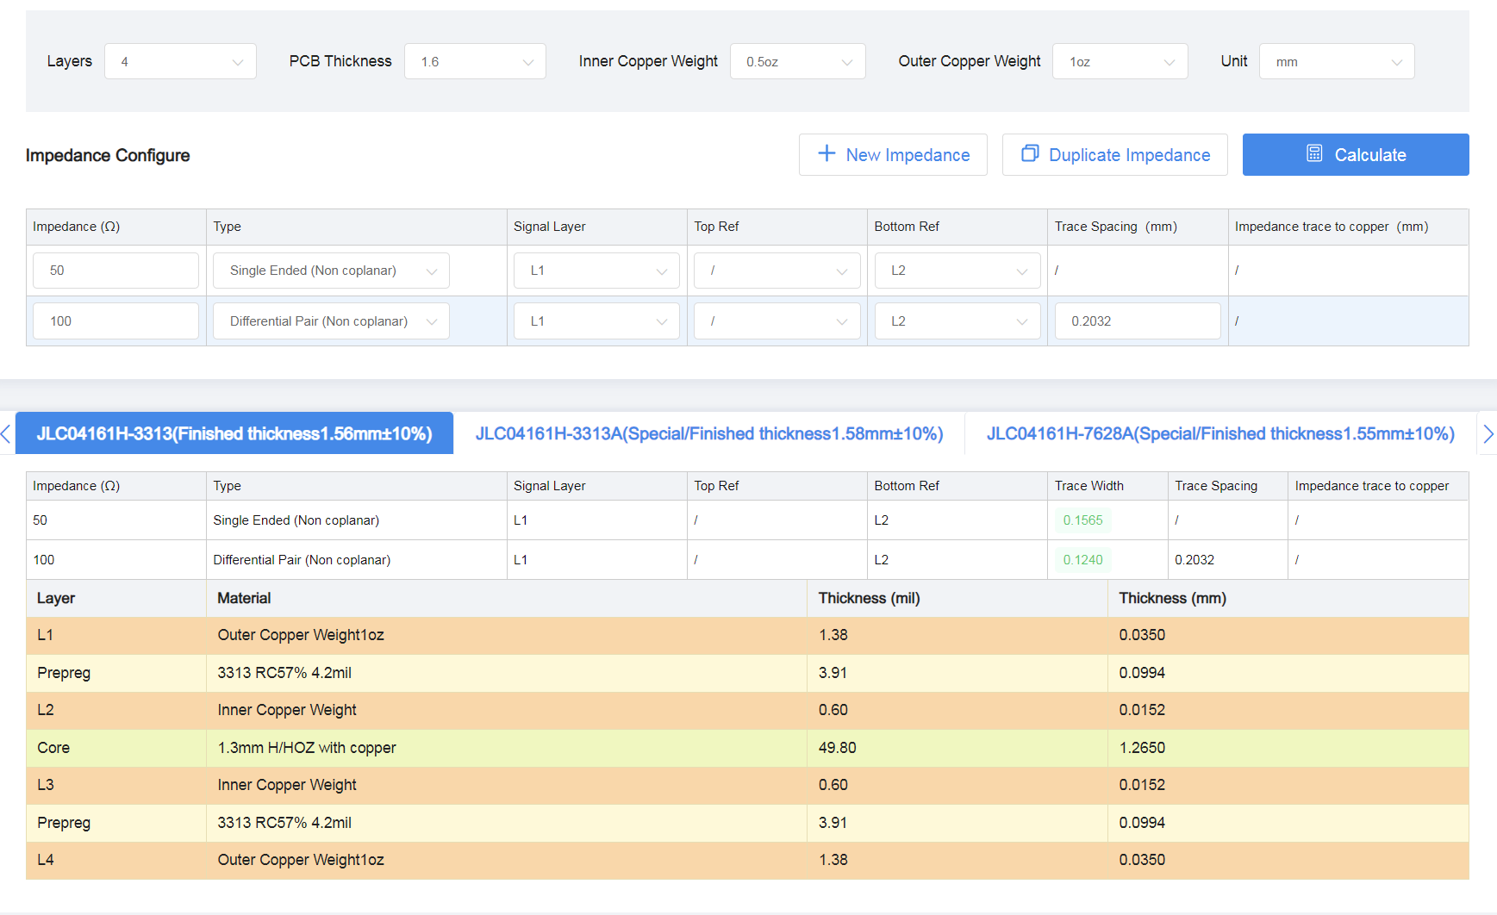Click the L3 layer row in stackup
This screenshot has height=915, width=1497.
(747, 785)
